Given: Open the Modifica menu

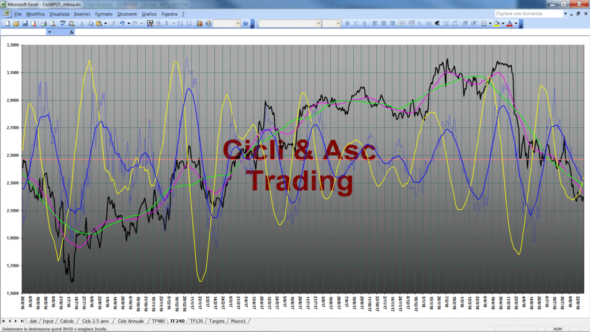Looking at the screenshot, I should (35, 14).
